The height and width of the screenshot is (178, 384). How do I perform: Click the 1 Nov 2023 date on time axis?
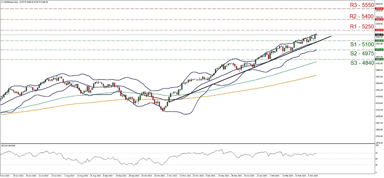click(172, 176)
